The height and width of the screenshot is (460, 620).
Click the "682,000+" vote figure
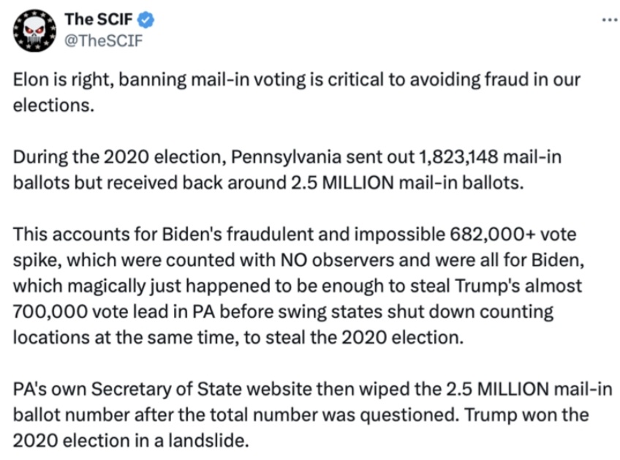coord(493,234)
